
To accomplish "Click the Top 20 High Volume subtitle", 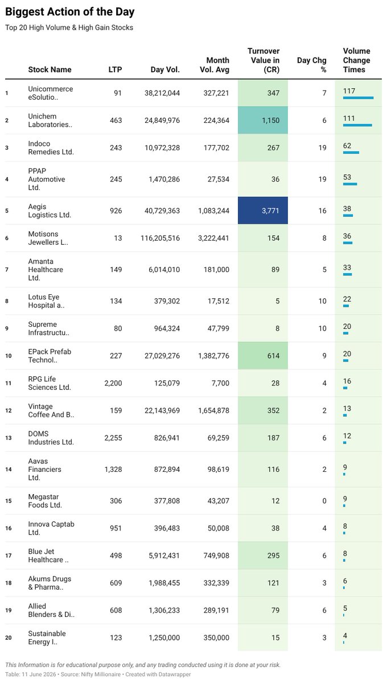I will [69, 27].
